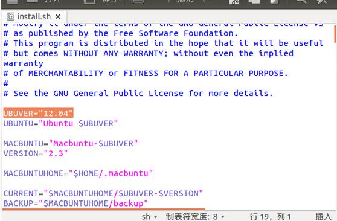This screenshot has width=337, height=221.
Task: Switch to the install.sh tab
Action: pos(34,16)
